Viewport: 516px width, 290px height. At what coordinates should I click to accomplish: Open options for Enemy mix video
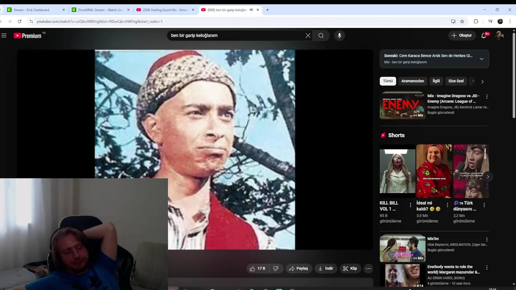(487, 97)
